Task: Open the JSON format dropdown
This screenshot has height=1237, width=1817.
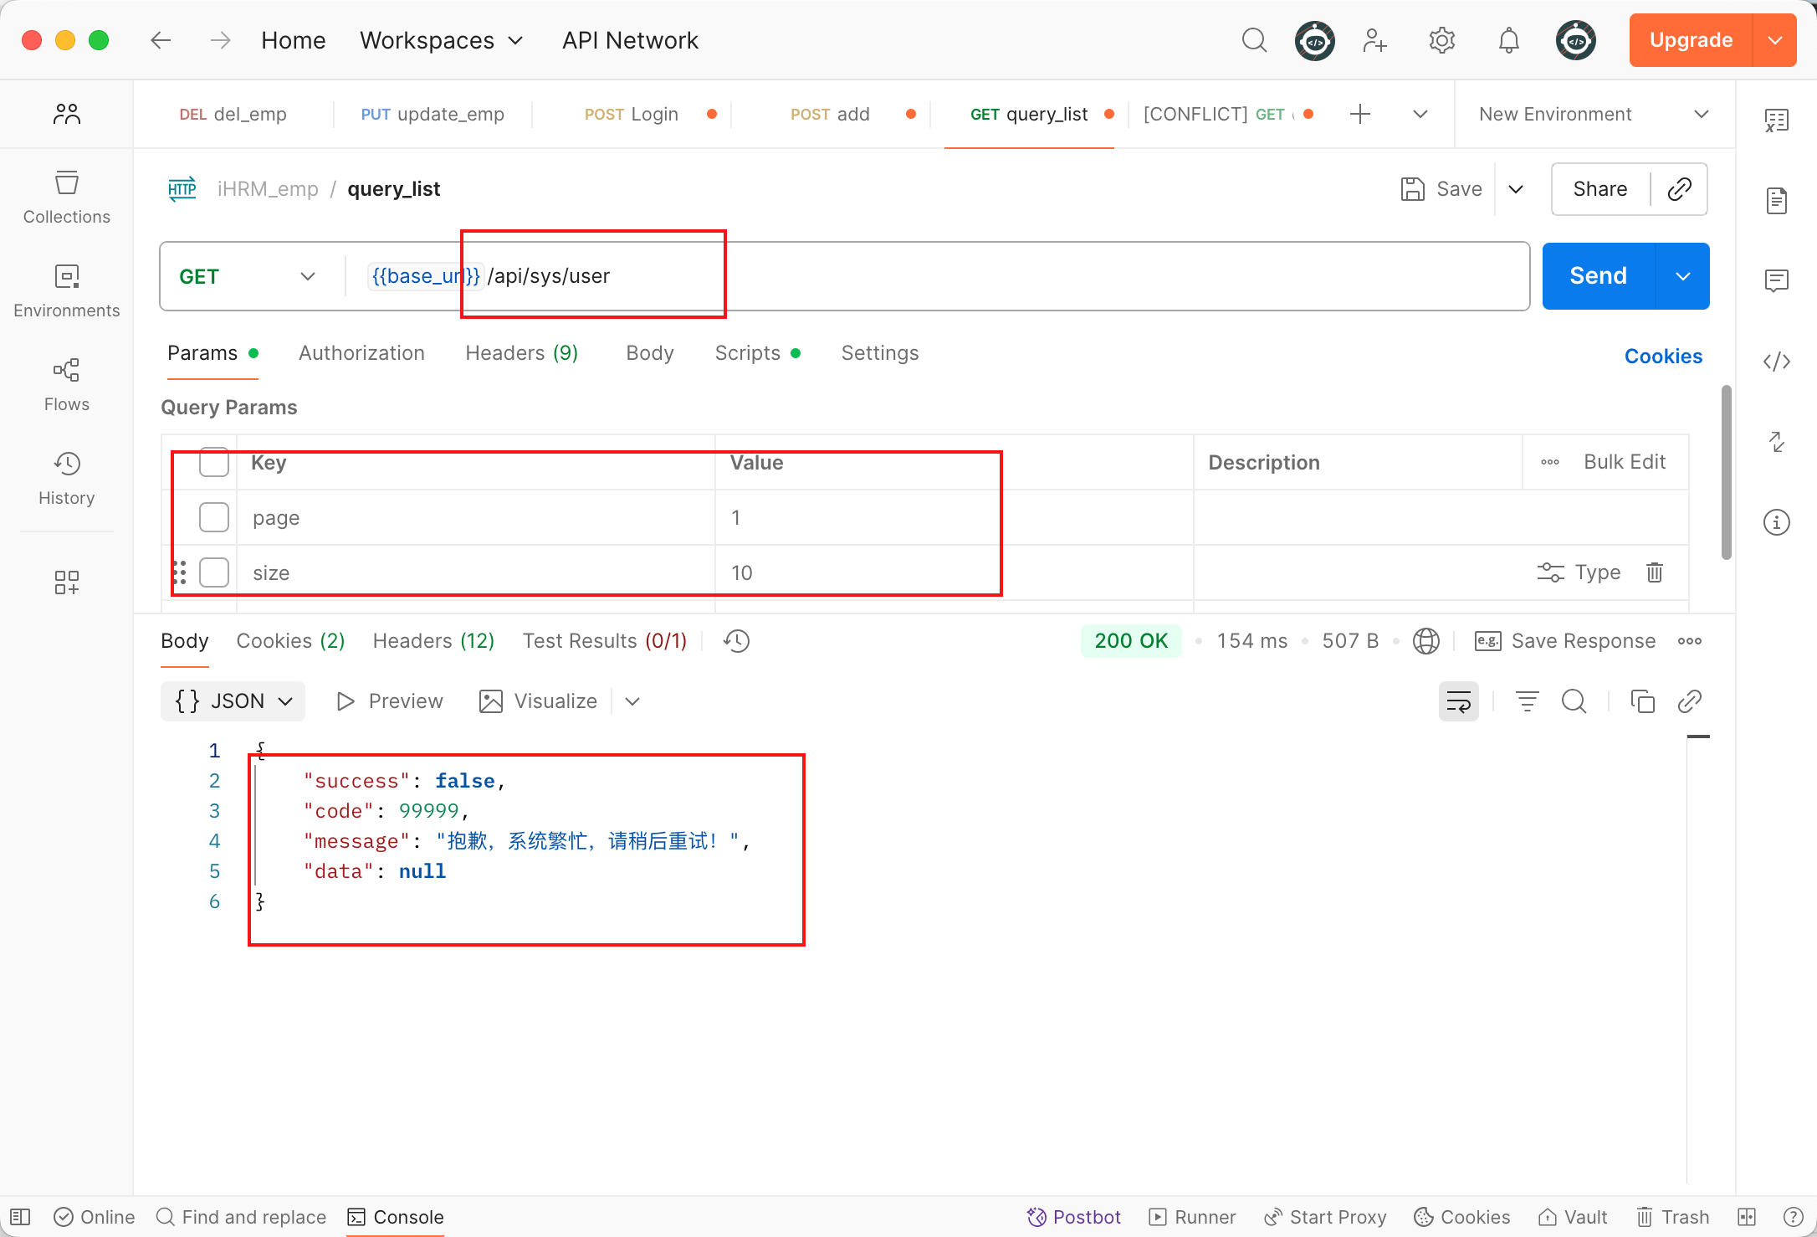Action: pyautogui.click(x=233, y=701)
